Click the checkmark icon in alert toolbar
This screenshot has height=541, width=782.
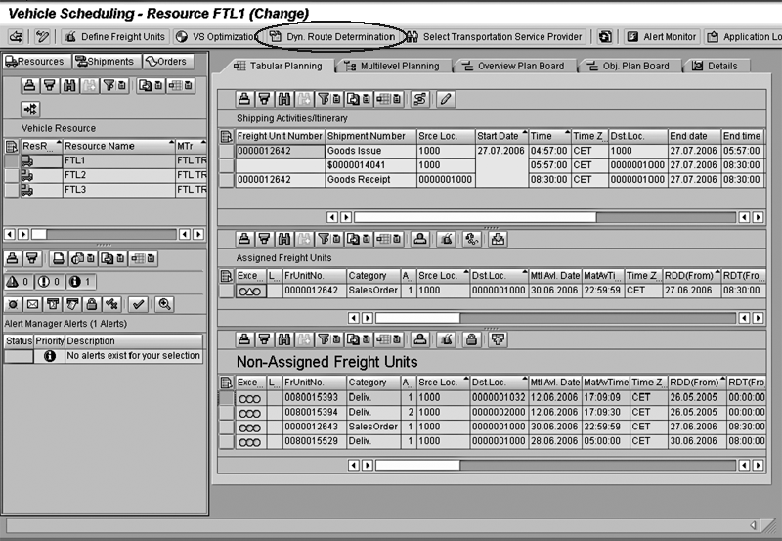click(x=138, y=303)
